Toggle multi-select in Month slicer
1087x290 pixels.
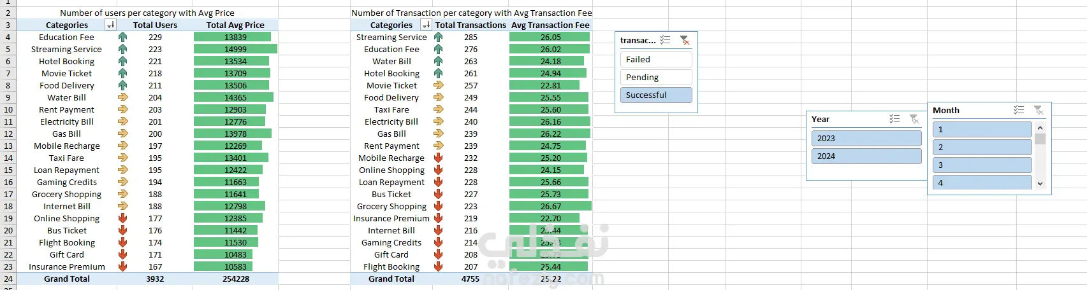click(x=1019, y=110)
